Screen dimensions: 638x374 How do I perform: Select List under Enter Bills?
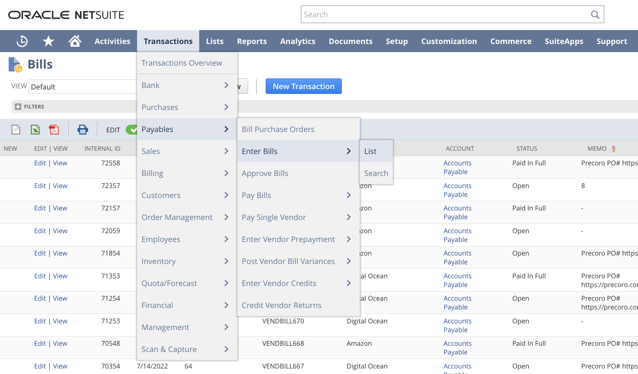tap(370, 151)
